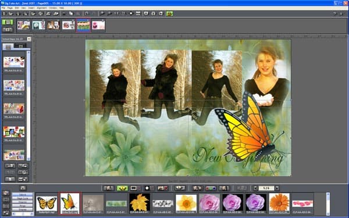Insert the pink petals strip clipart

tap(302, 203)
